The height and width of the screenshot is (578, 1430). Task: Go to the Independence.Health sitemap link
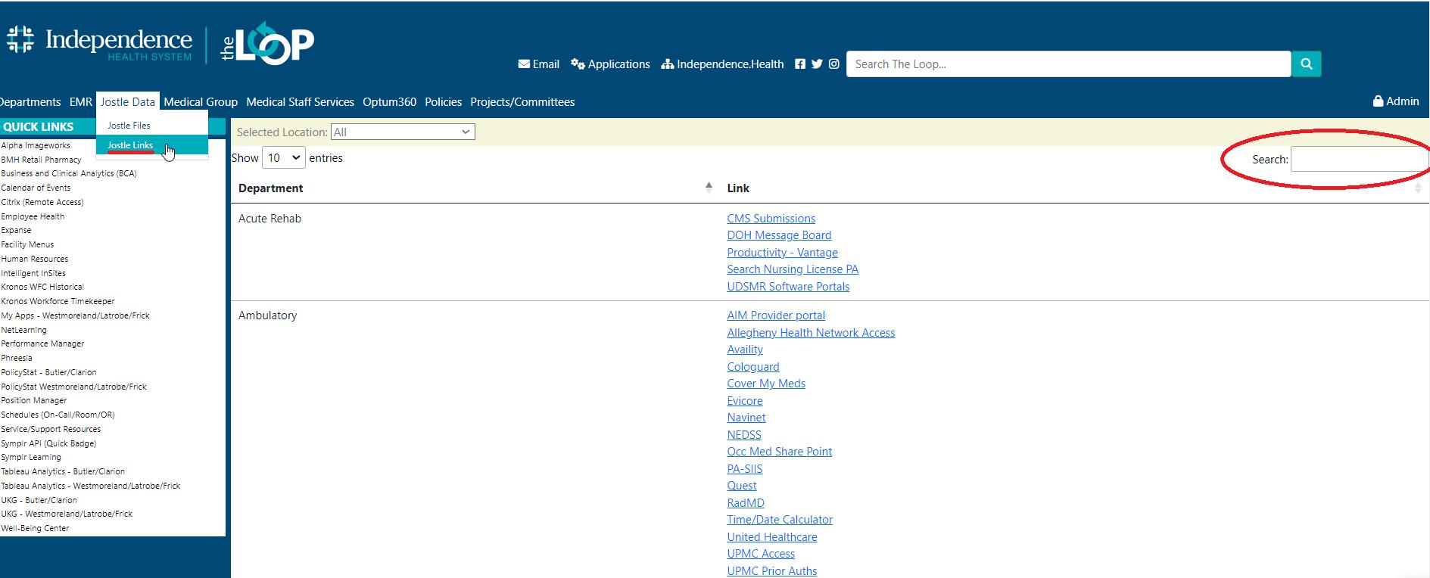(x=722, y=64)
